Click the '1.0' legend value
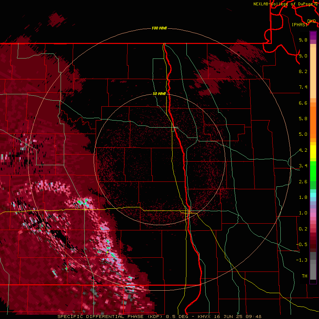The image size is (319, 319). 303,213
